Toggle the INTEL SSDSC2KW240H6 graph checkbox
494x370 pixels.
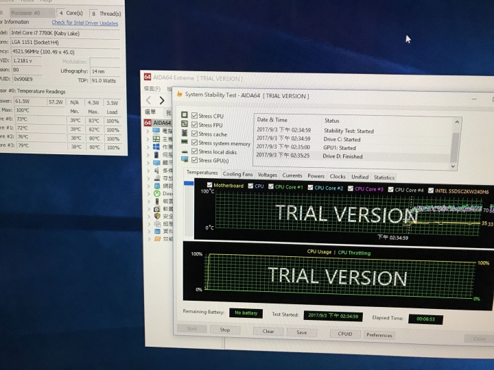coord(431,190)
